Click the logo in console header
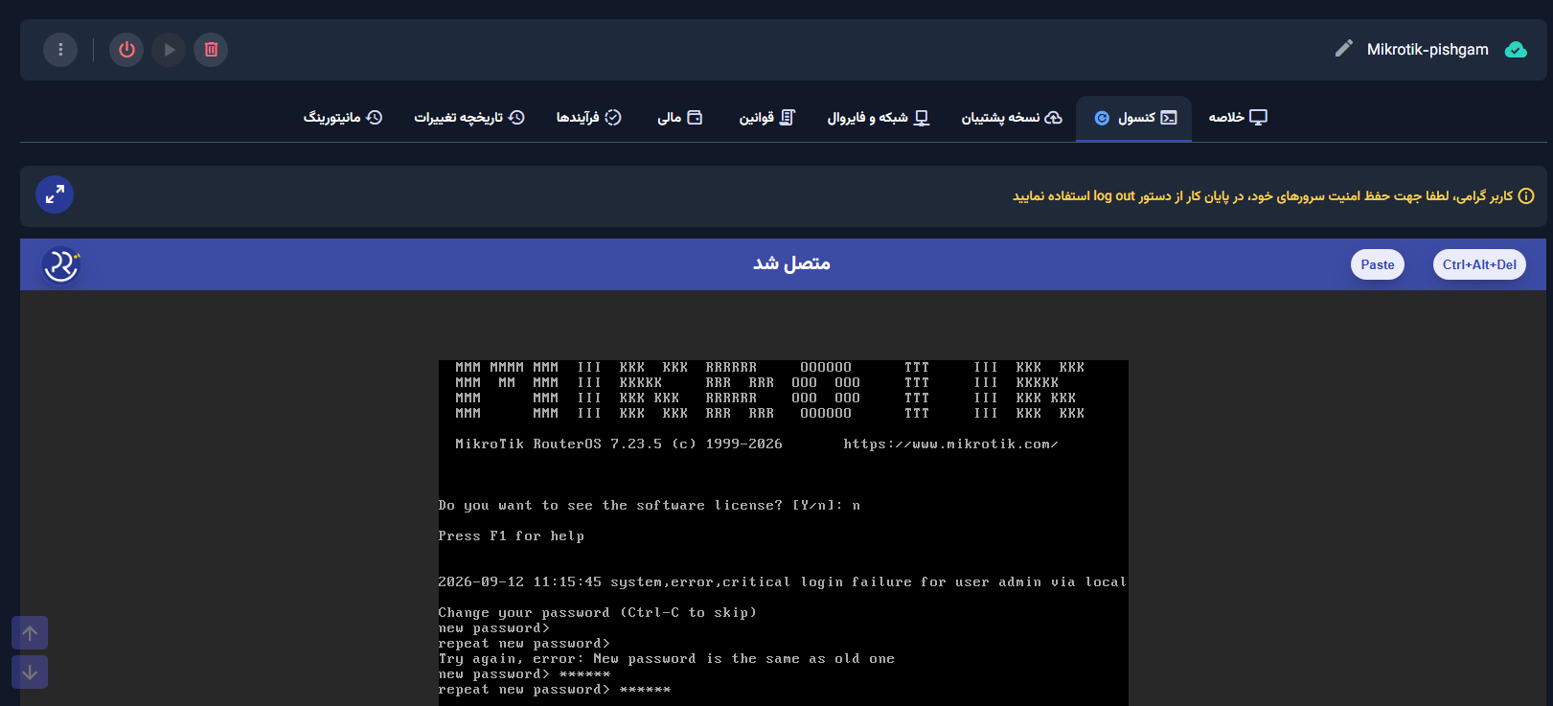 pos(61,264)
